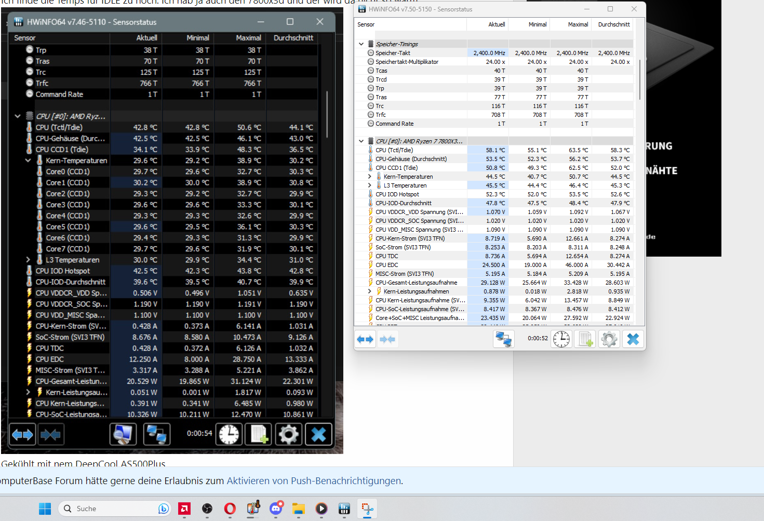Screen dimensions: 764x521
Task: Click the expand-columns arrows in the dark HWiNFO v7.46 toolbar
Action: [x=22, y=434]
